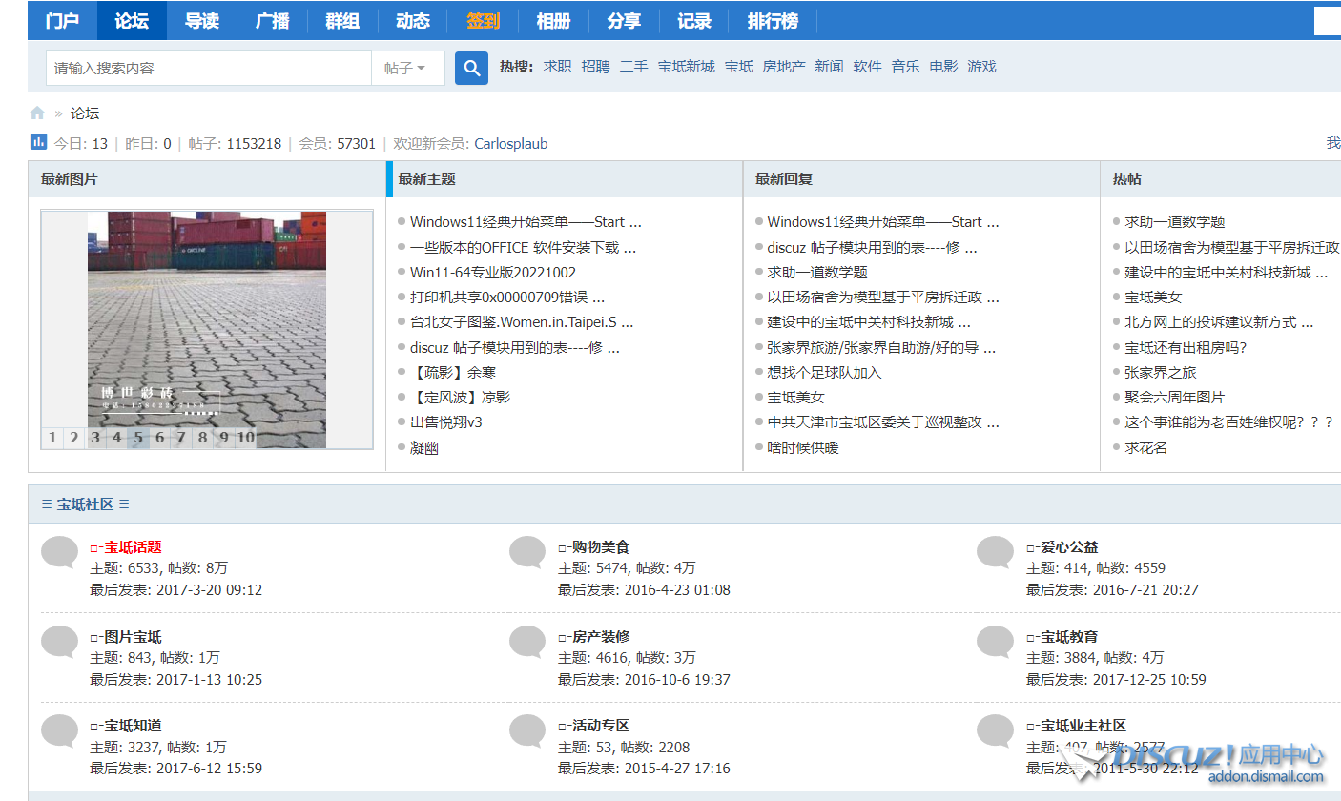Jump to slide 10 in latest pictures
Viewport: 1341px width, 801px height.
245,438
